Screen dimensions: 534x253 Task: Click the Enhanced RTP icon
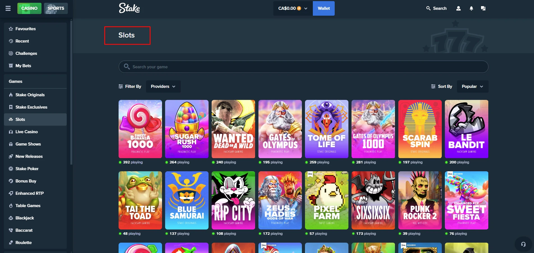[11, 193]
